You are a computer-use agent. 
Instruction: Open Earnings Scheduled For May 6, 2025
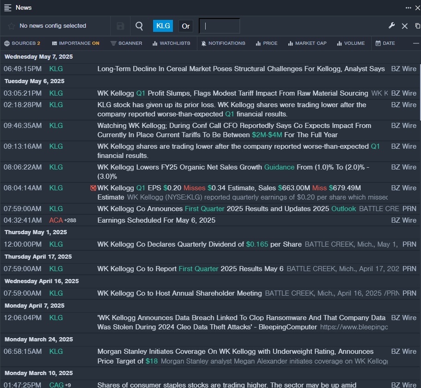coord(156,220)
